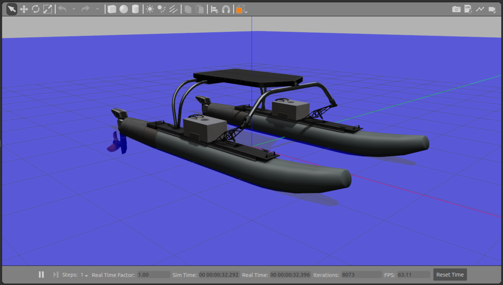
Task: Activate the rotate mode tool
Action: [x=35, y=9]
